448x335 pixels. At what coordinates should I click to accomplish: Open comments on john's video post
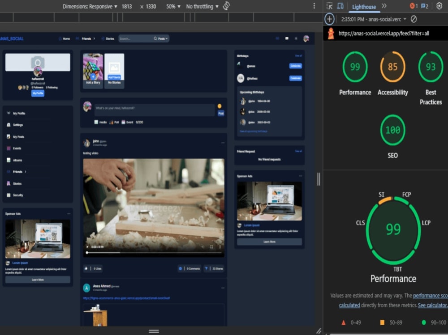(x=190, y=268)
